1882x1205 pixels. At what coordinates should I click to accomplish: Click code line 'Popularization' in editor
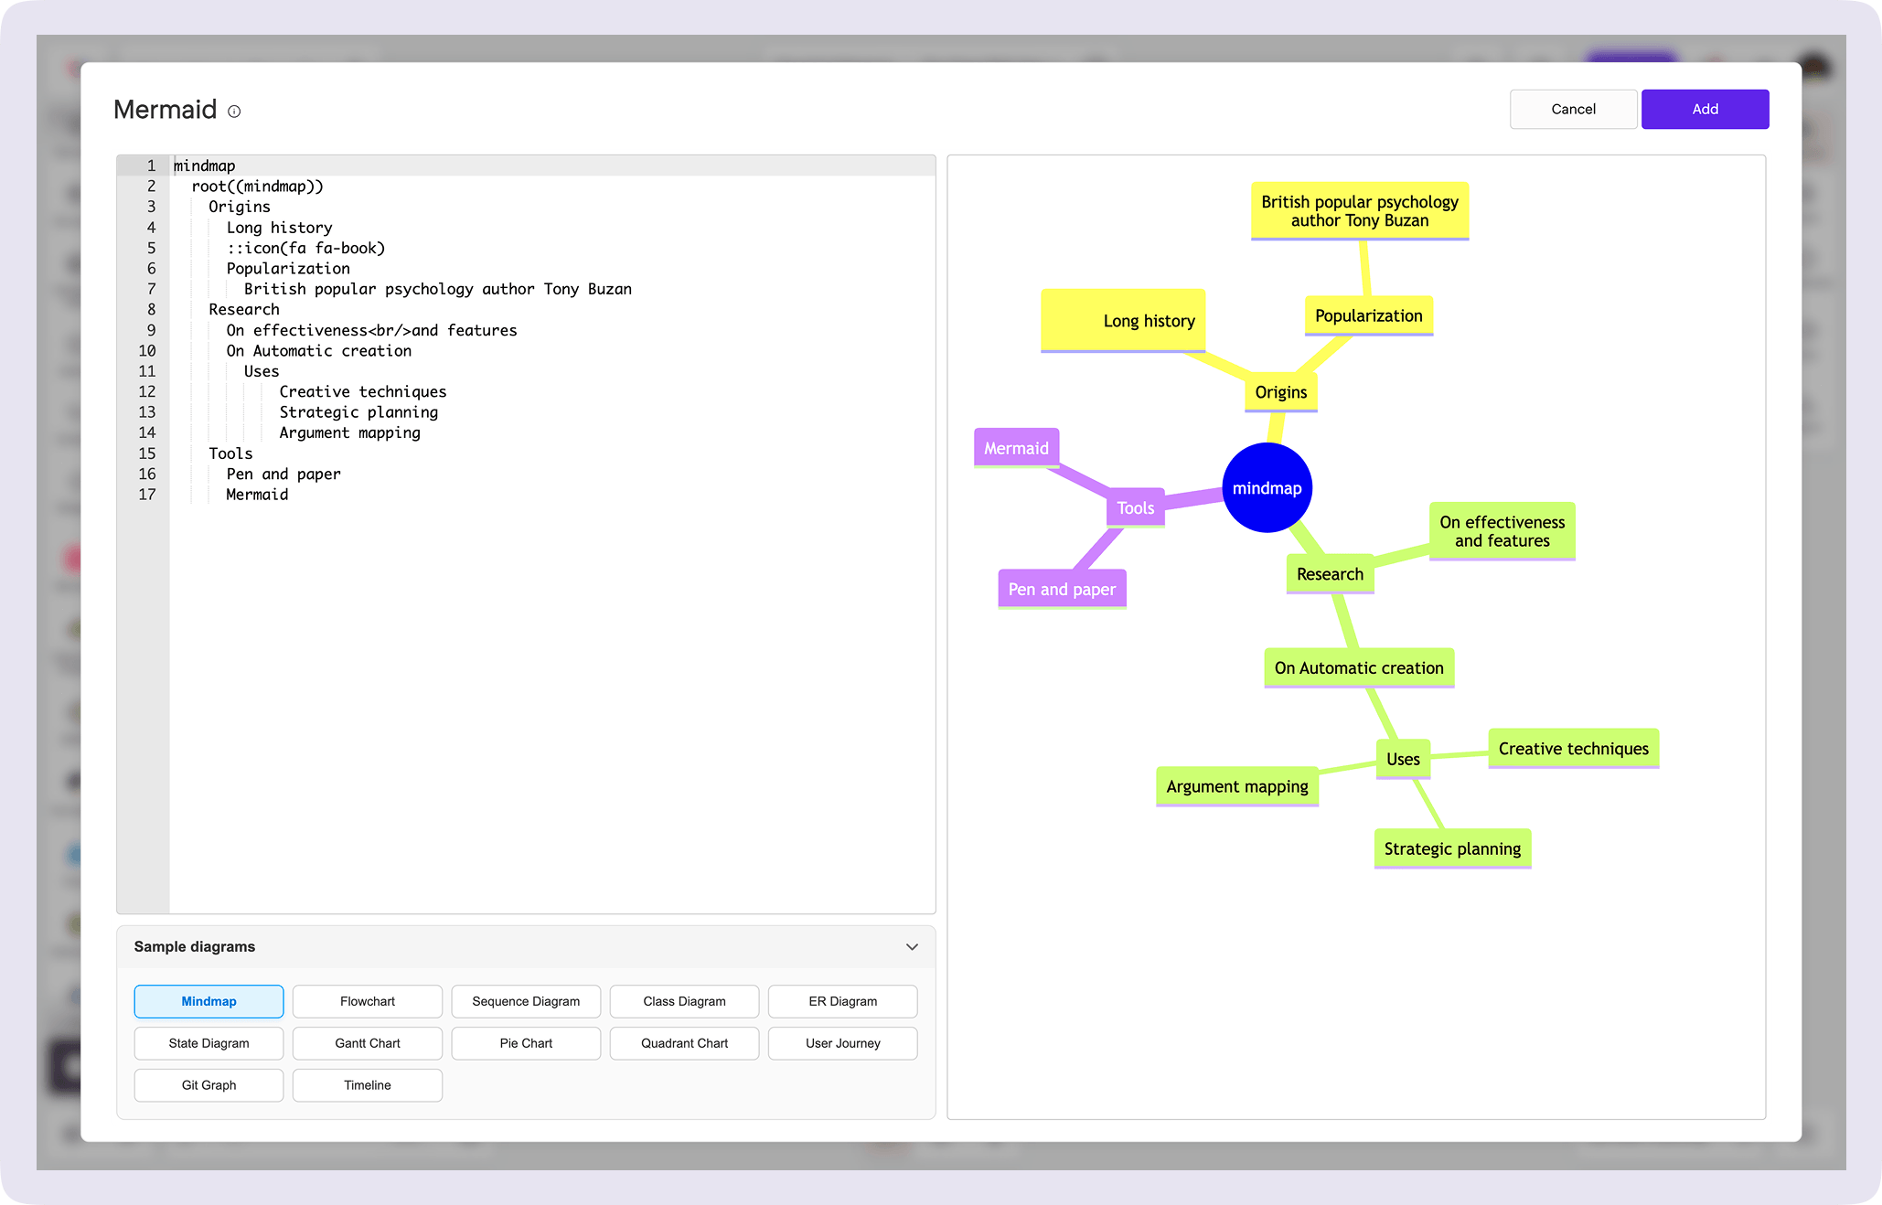click(x=288, y=269)
